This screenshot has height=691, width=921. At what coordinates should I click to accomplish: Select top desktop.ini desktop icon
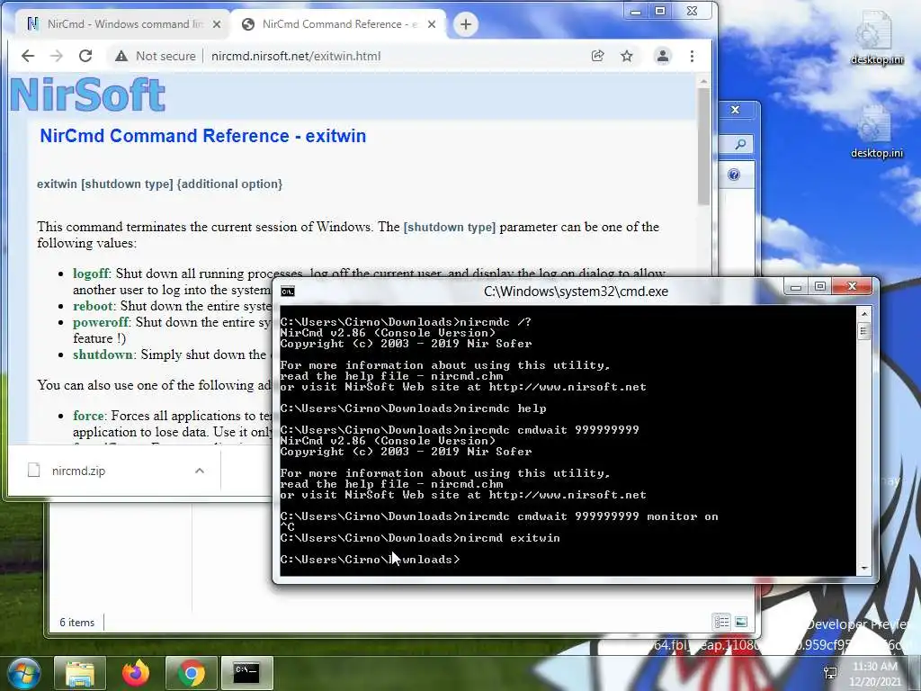click(x=876, y=38)
